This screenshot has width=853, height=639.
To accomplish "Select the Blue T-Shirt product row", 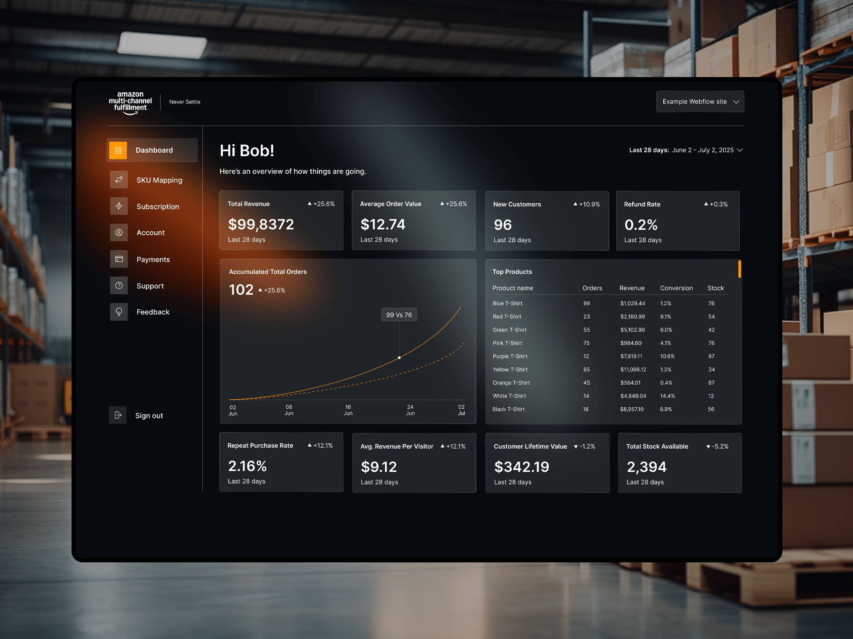I will click(x=507, y=304).
